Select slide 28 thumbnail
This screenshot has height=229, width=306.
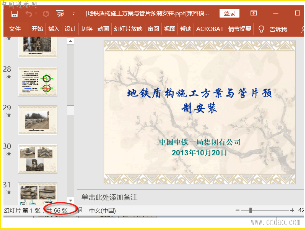coord(37,82)
